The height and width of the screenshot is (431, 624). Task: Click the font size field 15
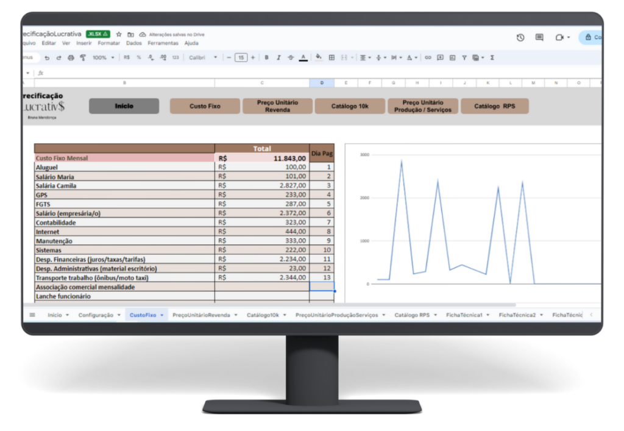click(241, 58)
